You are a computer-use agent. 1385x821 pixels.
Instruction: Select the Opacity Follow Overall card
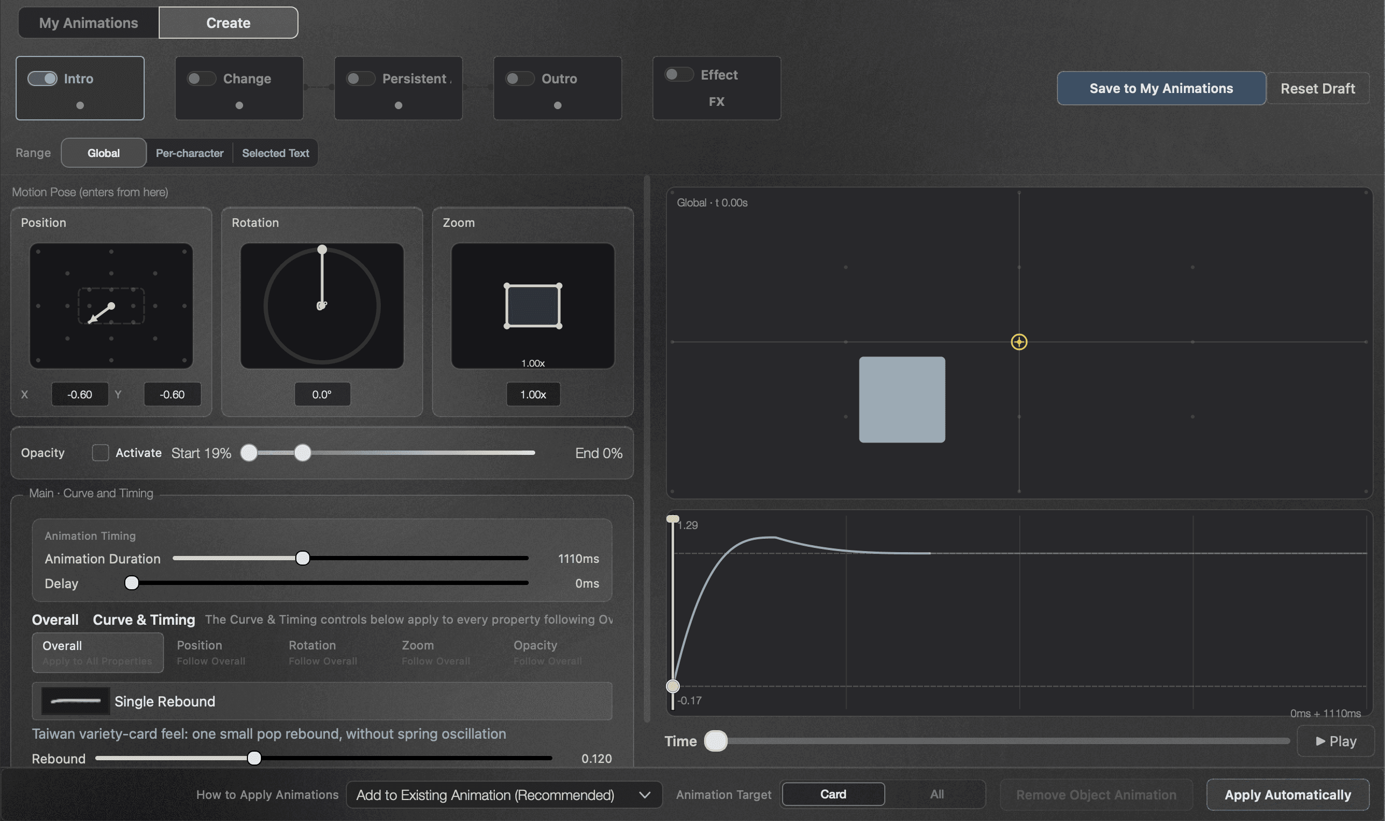[x=548, y=653]
